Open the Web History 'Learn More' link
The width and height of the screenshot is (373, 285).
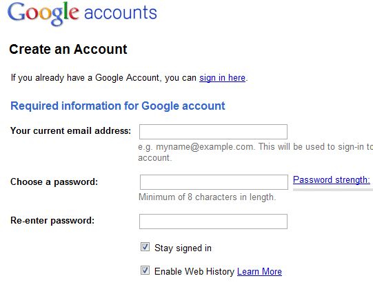[259, 272]
